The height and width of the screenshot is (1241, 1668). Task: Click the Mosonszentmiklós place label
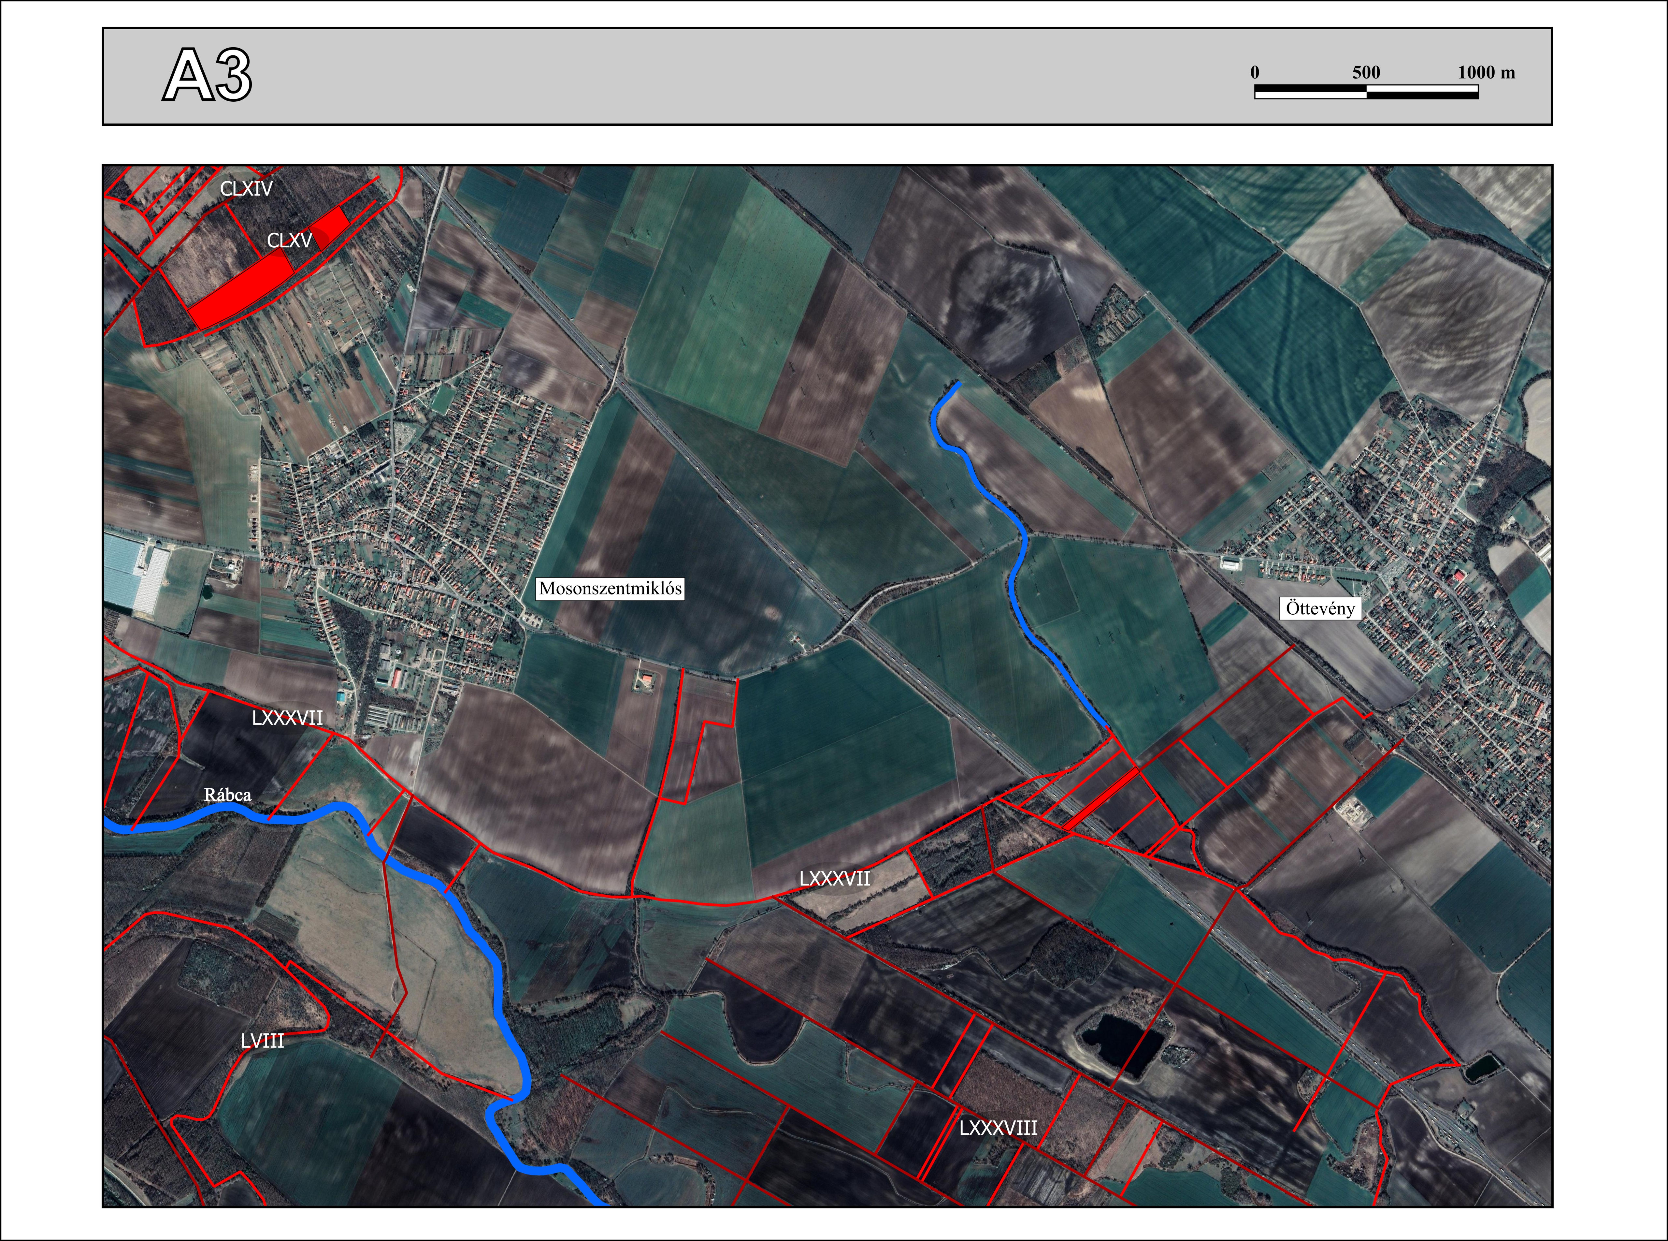pyautogui.click(x=610, y=588)
